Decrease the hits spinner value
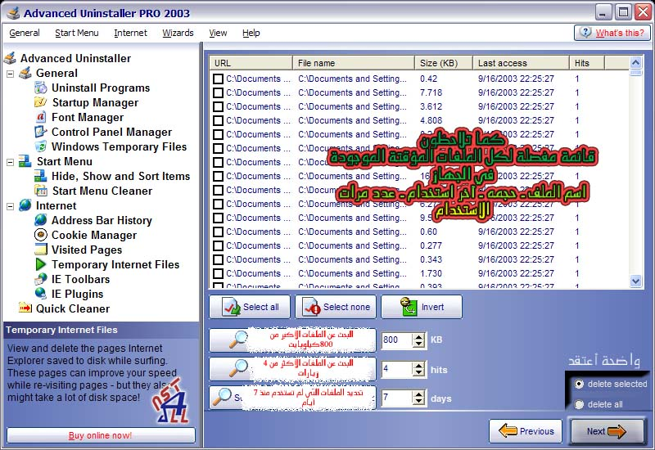This screenshot has width=655, height=450. (418, 373)
